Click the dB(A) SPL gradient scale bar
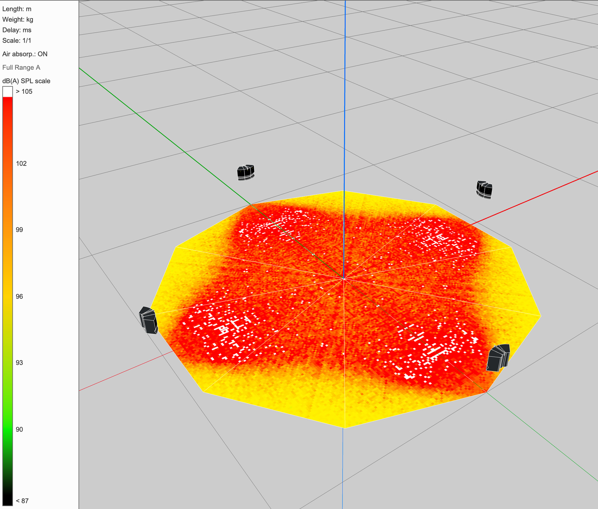The width and height of the screenshot is (598, 509). 7,299
